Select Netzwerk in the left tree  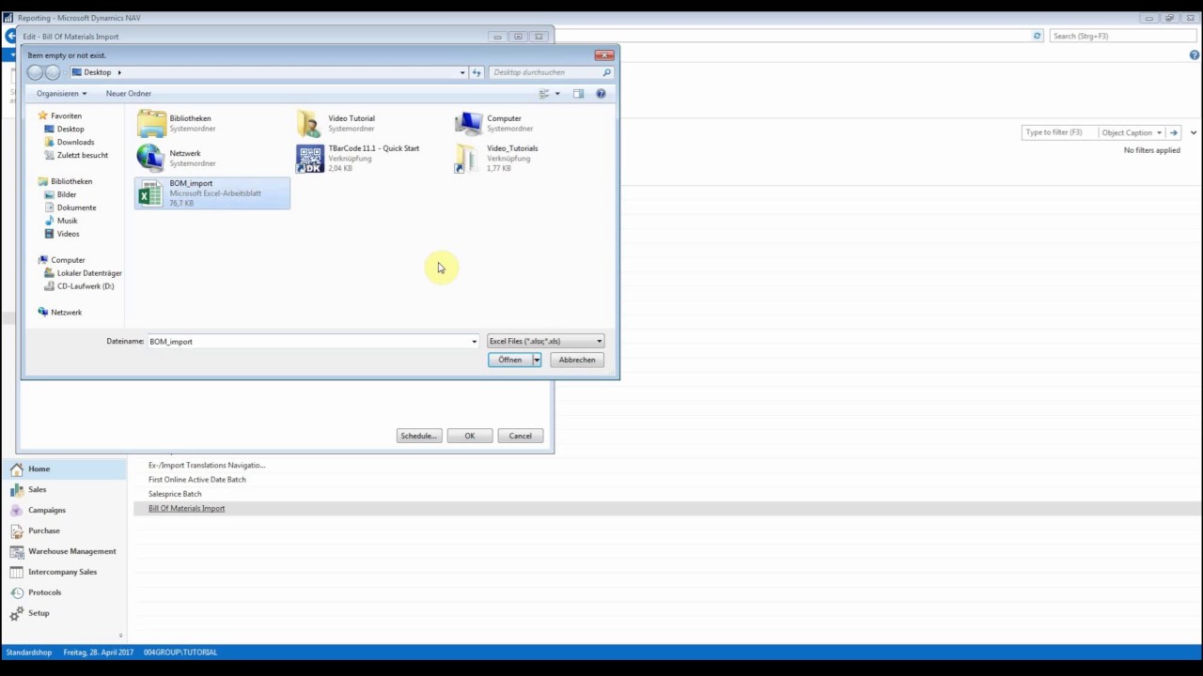[x=66, y=313]
